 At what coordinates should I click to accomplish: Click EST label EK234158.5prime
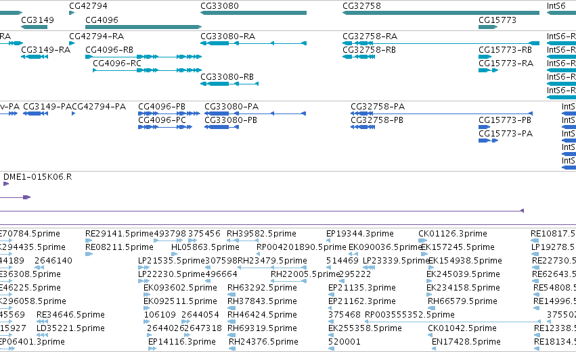tap(463, 287)
